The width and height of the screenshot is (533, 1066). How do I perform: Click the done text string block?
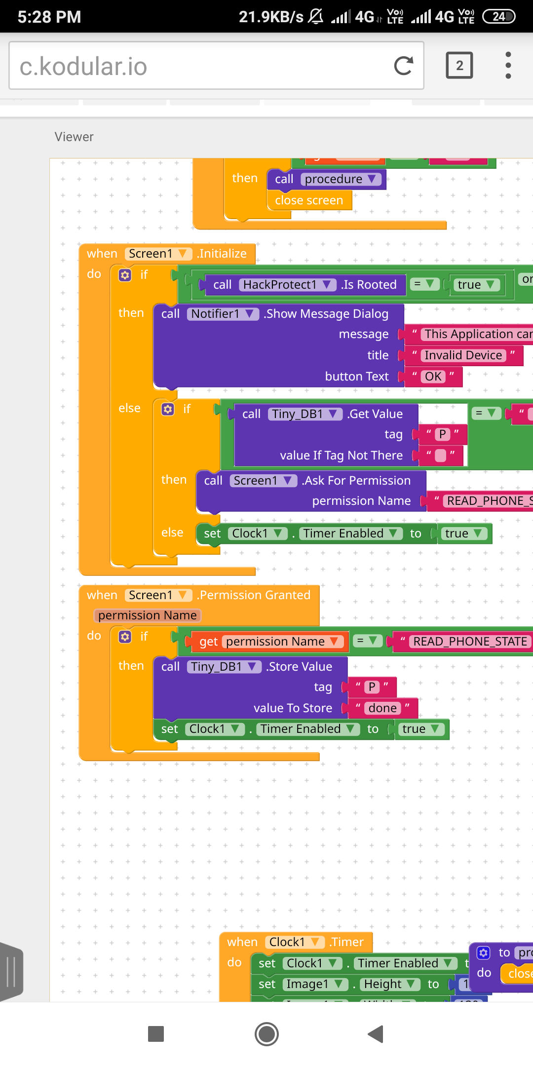coord(383,708)
